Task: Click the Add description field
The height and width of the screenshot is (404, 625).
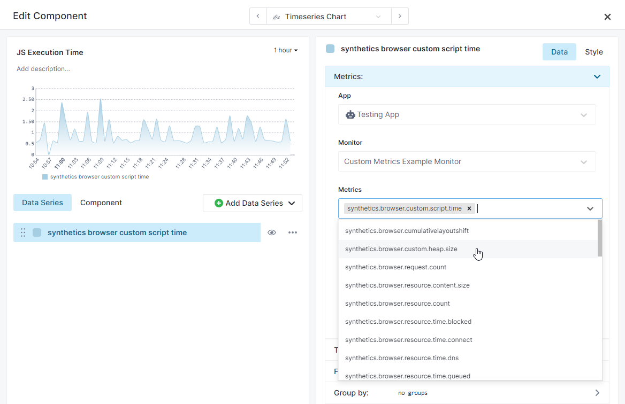Action: tap(43, 69)
